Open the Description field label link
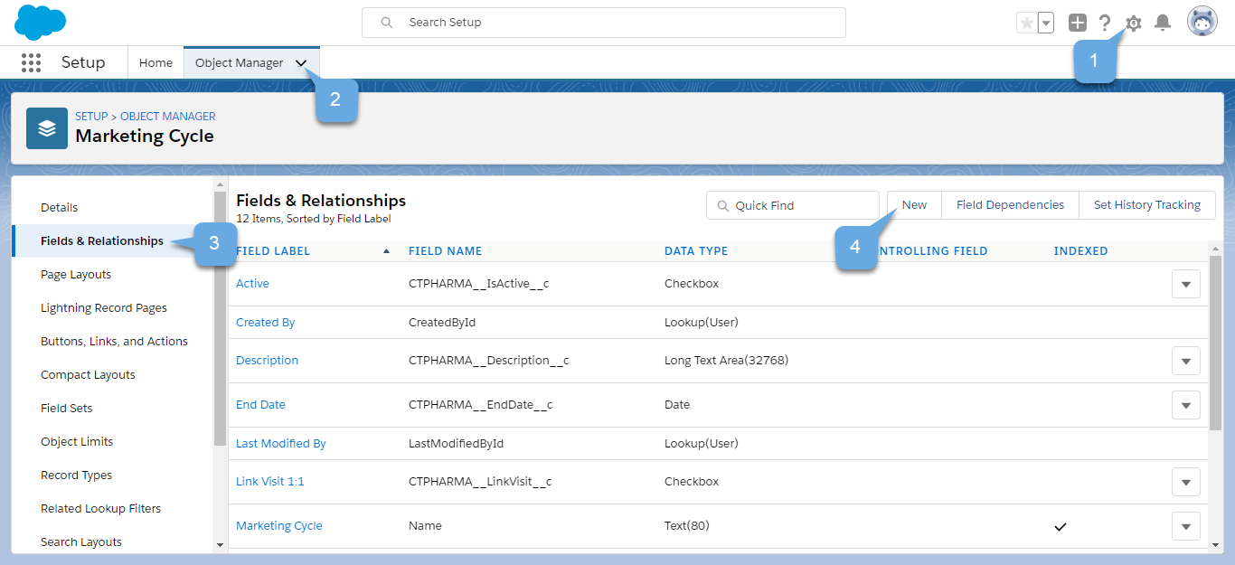1235x565 pixels. [267, 361]
